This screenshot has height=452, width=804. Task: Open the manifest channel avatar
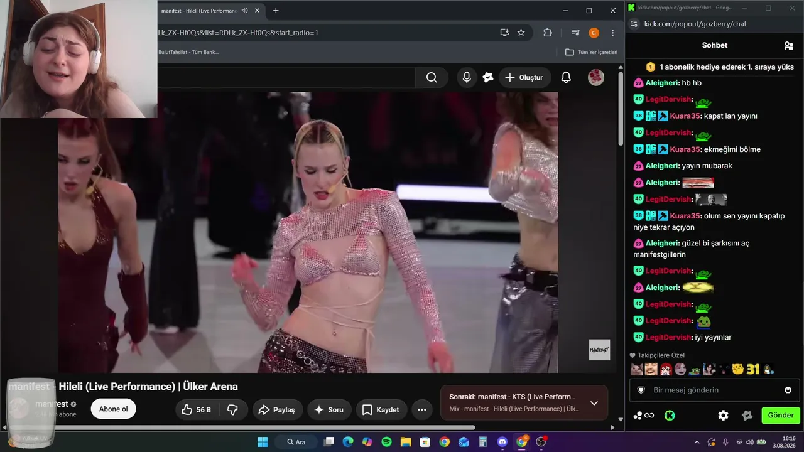(x=19, y=409)
